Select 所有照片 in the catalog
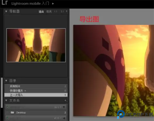The height and width of the screenshot is (121, 154). coord(36,86)
